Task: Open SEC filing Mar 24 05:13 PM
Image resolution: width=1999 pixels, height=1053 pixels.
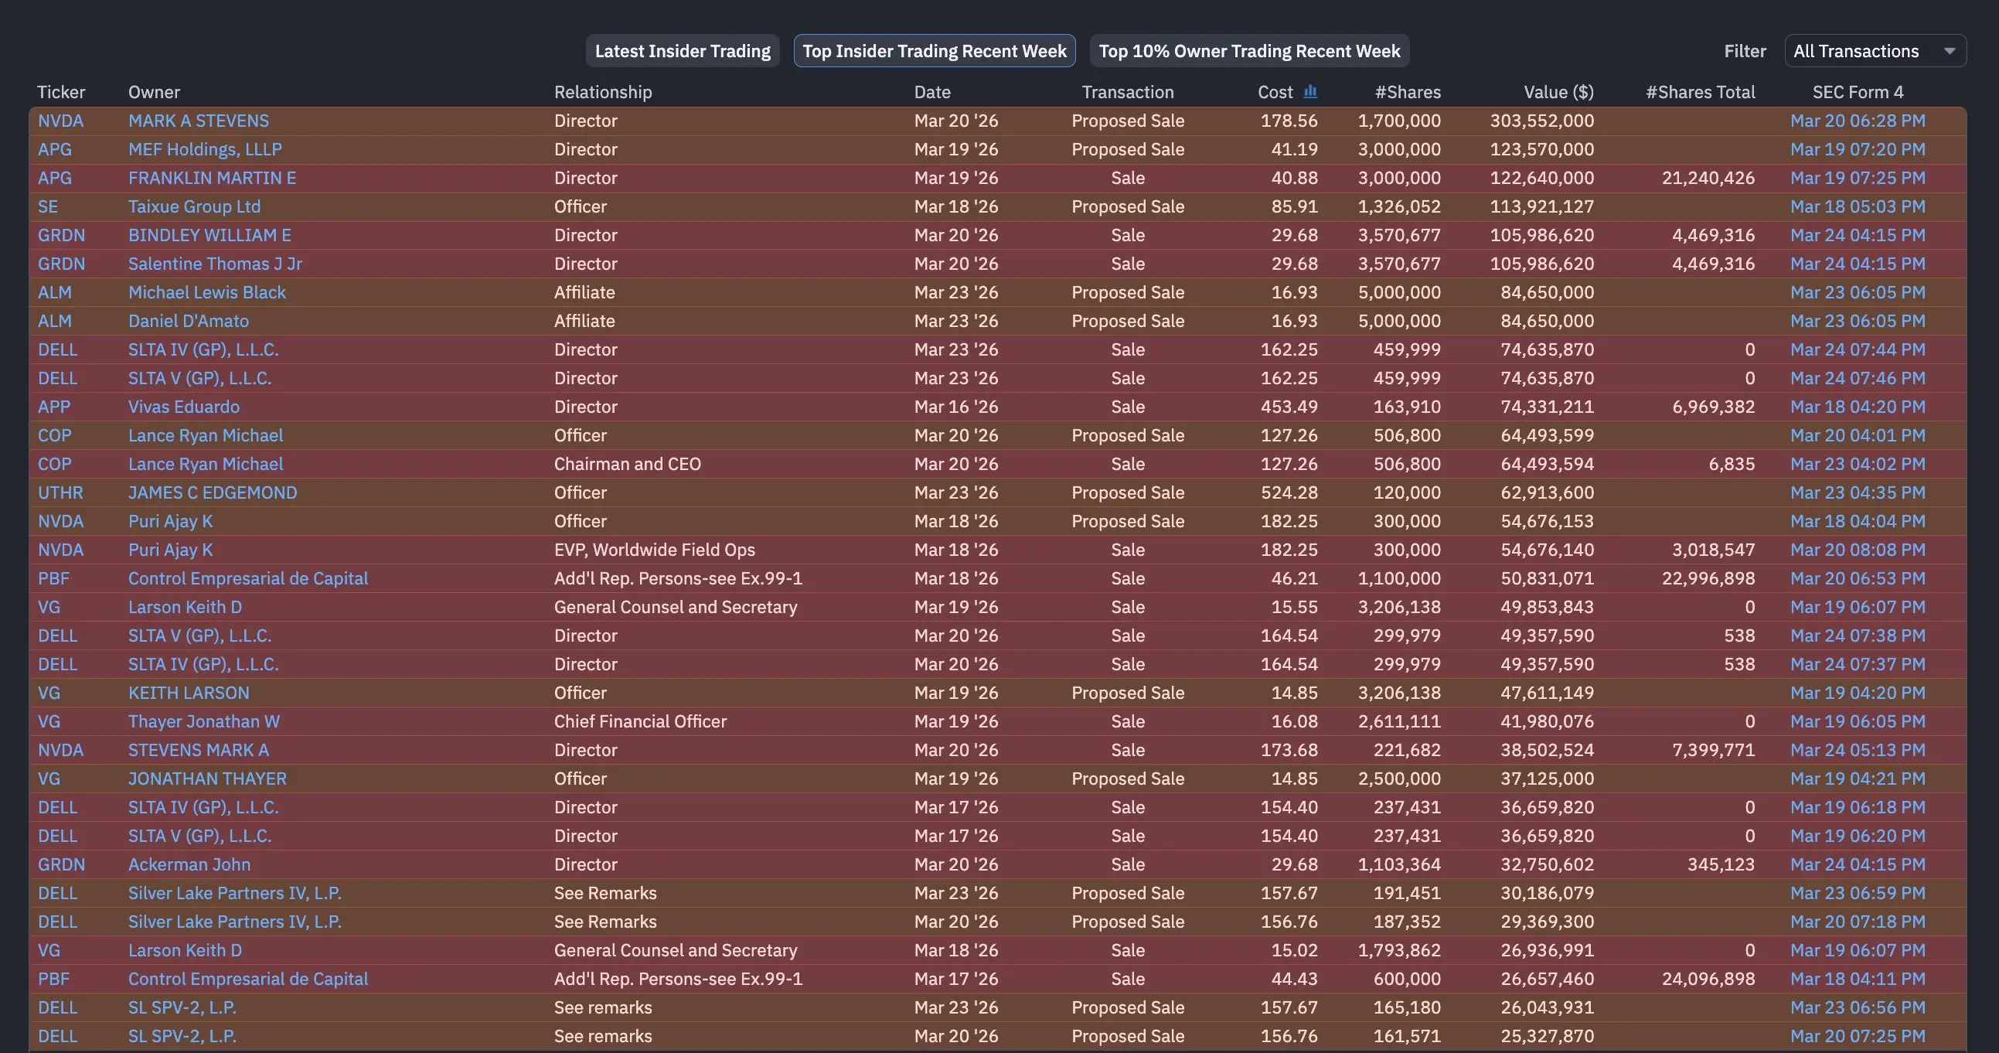Action: click(1857, 751)
